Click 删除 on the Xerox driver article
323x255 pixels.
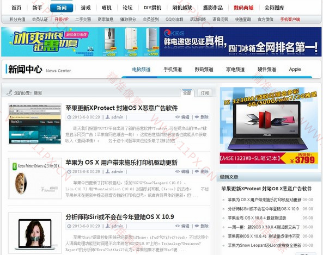pos(205,171)
